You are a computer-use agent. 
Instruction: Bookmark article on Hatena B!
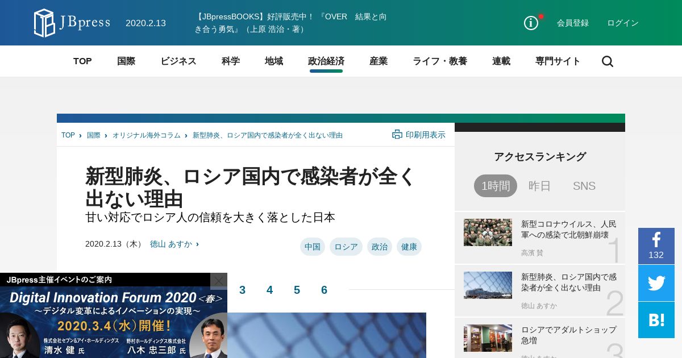656,320
